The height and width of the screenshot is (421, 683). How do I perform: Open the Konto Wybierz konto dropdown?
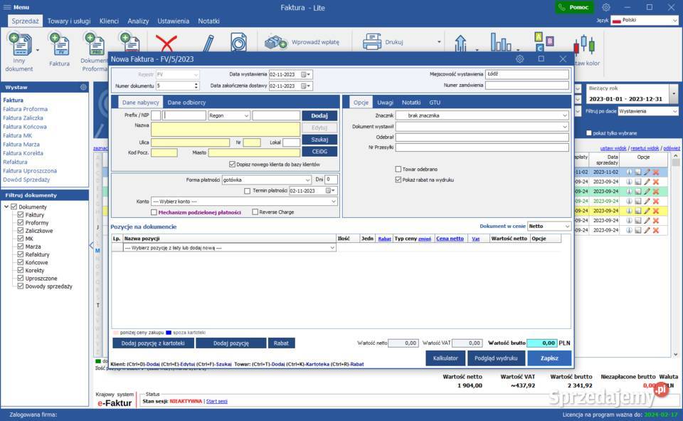coord(244,202)
